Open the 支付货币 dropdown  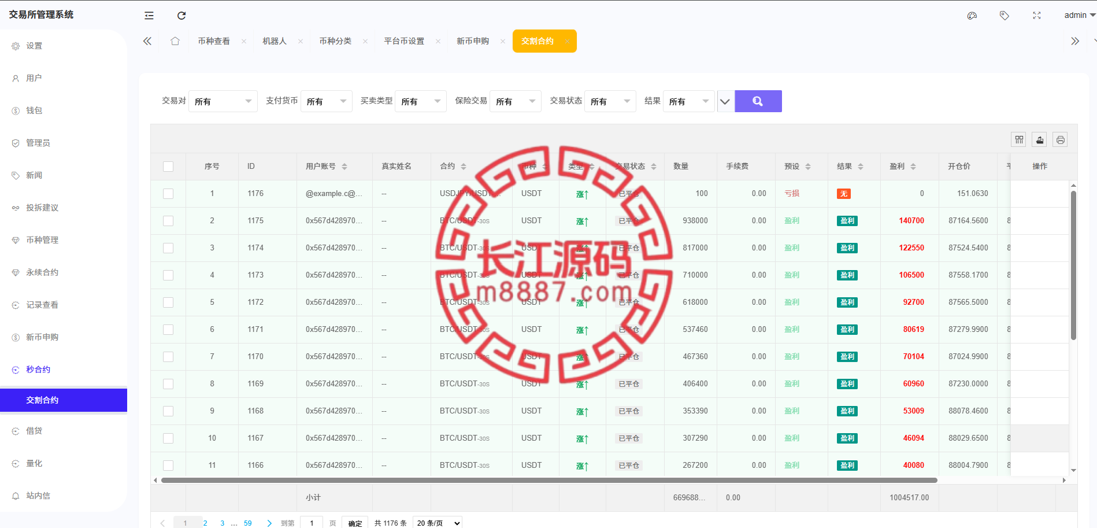327,101
